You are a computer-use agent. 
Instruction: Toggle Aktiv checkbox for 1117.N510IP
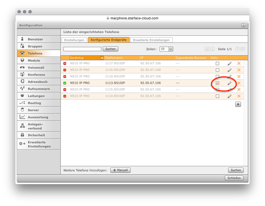(x=217, y=64)
